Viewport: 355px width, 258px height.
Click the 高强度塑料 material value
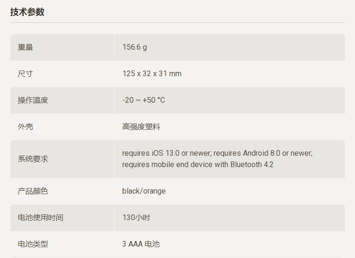click(x=141, y=127)
